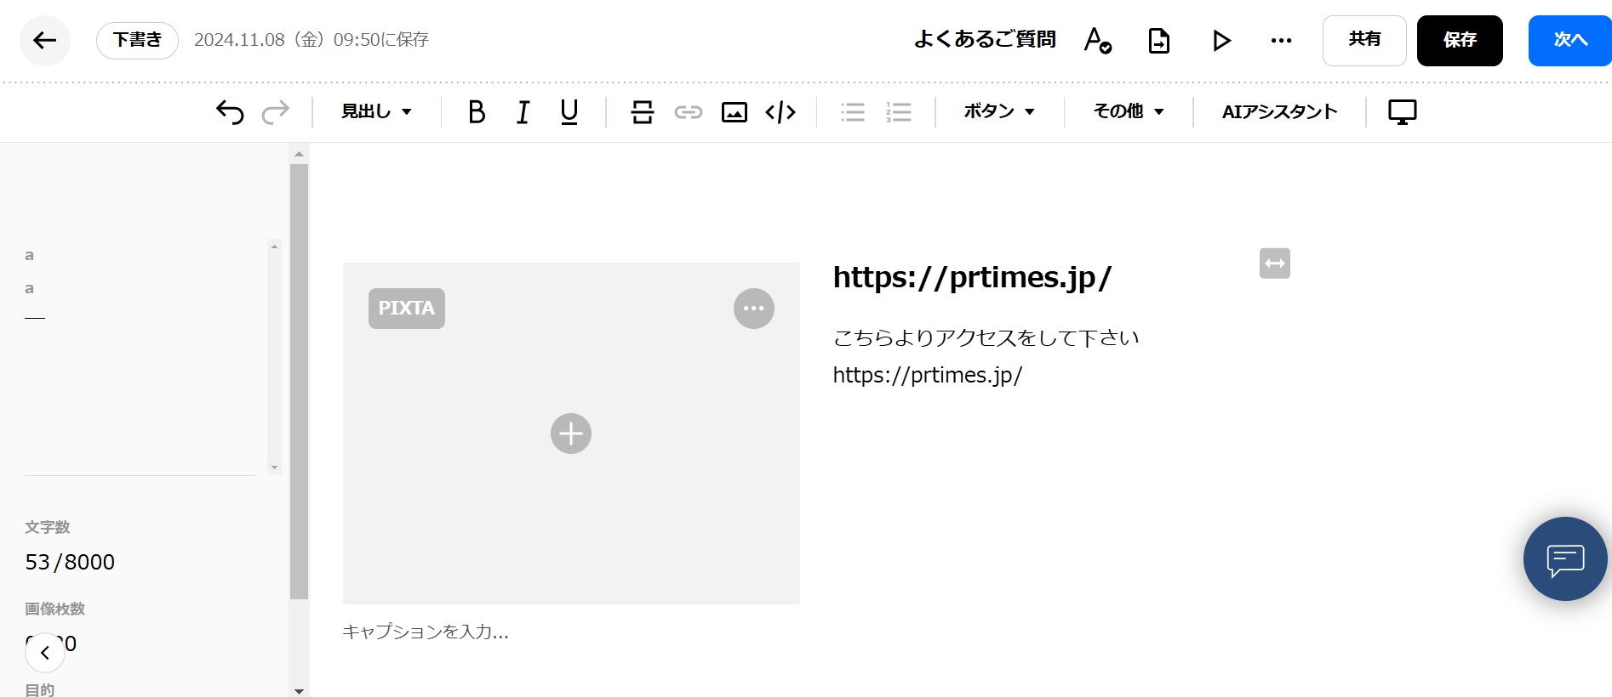Switch to desktop preview mode
This screenshot has height=697, width=1612.
point(1402,112)
